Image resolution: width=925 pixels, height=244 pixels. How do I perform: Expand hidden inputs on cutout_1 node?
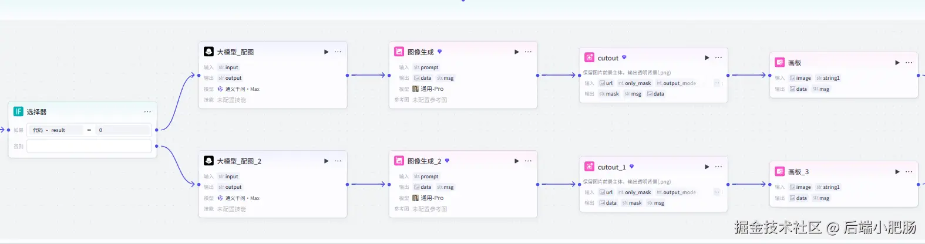[717, 192]
